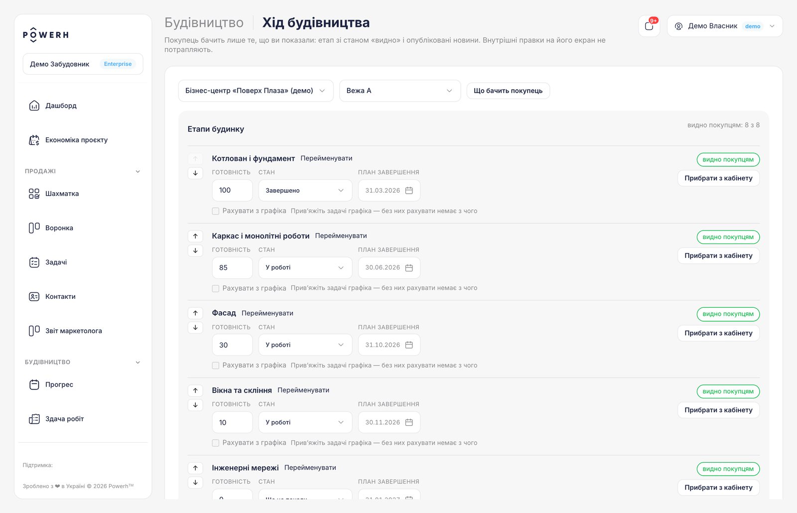Enable Рахувати з графіка for Котлован і фундамент
Screen dimensions: 797x513
tap(216, 211)
